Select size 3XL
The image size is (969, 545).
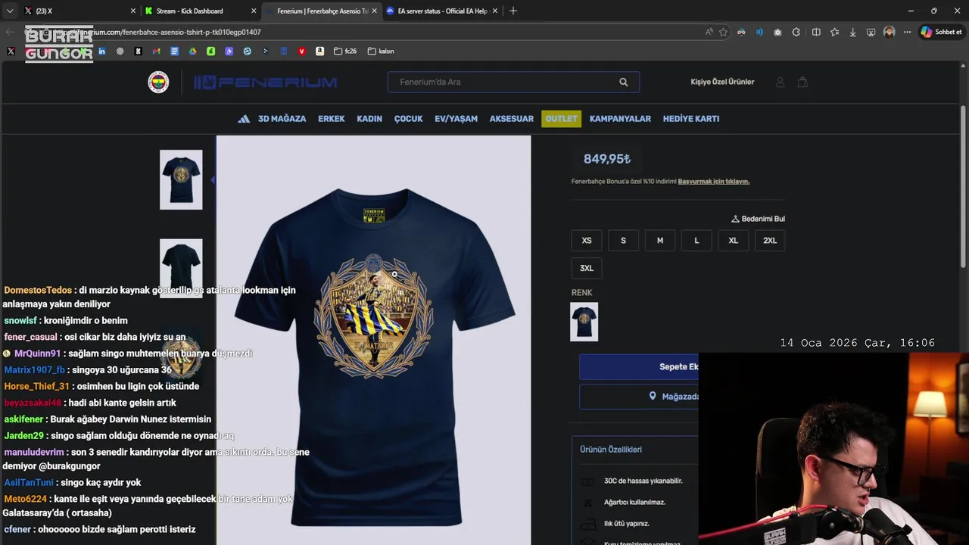587,268
